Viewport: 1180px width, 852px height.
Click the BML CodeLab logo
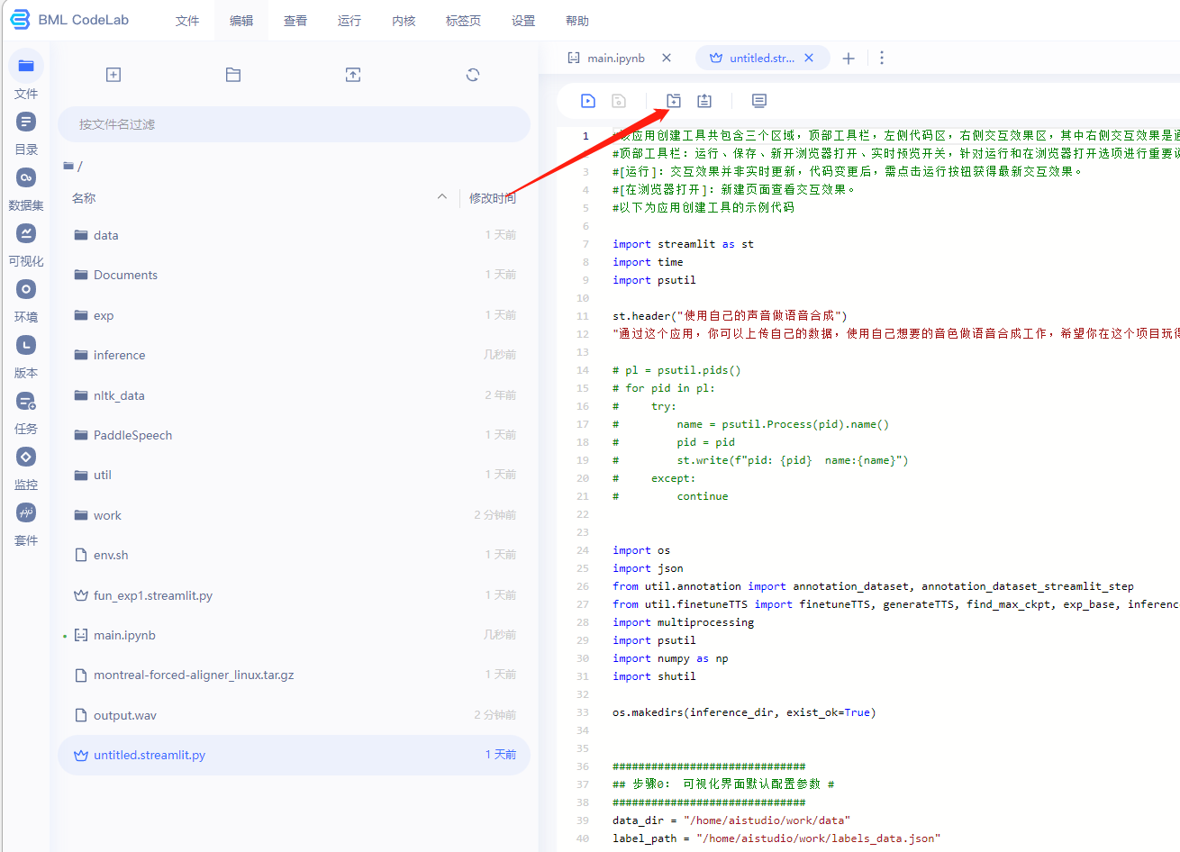tap(69, 20)
